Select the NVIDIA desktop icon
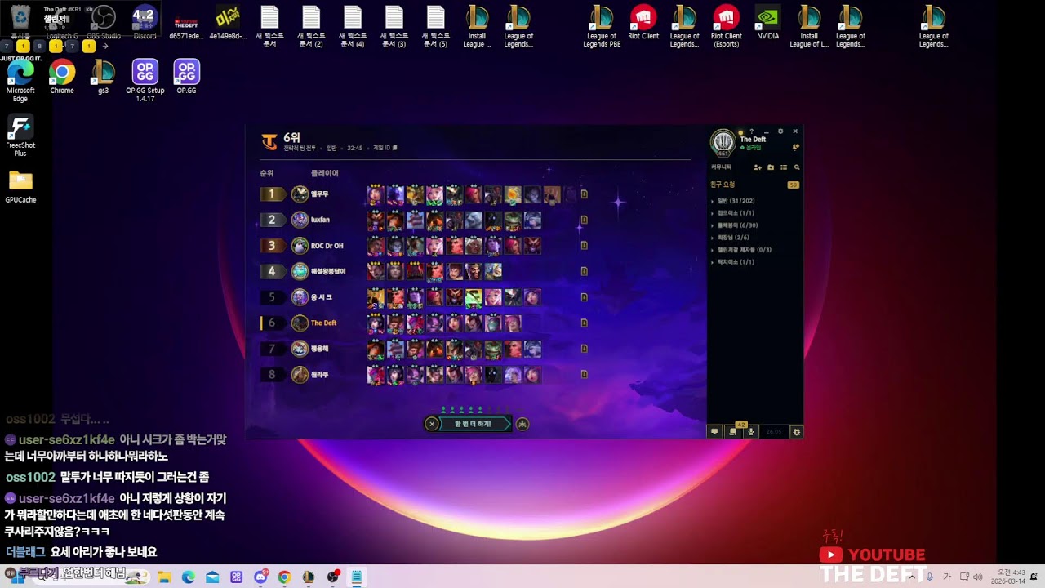 (767, 22)
